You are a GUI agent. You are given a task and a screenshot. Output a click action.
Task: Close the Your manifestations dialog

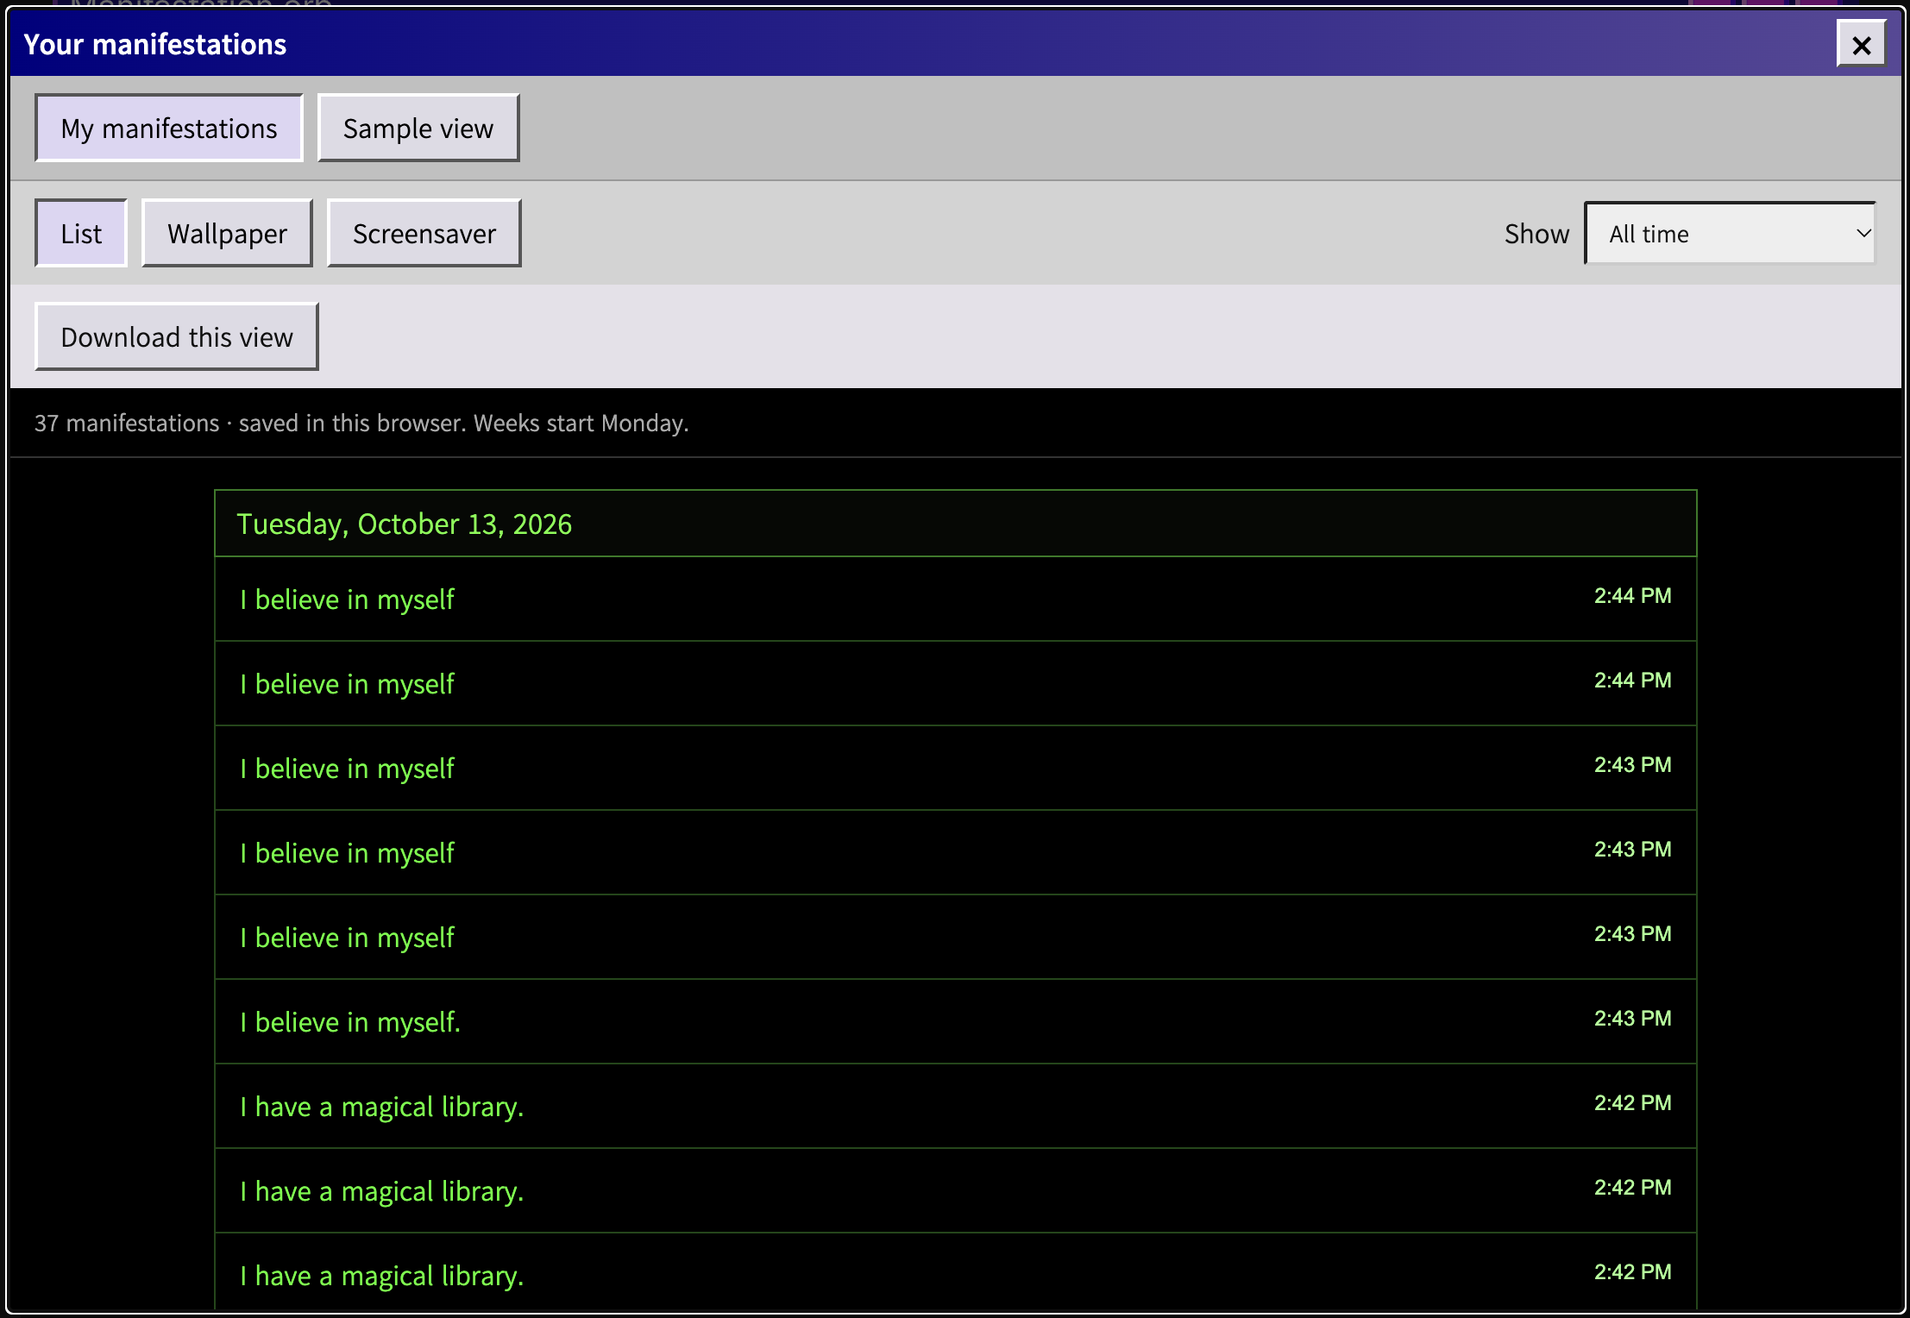1861,45
